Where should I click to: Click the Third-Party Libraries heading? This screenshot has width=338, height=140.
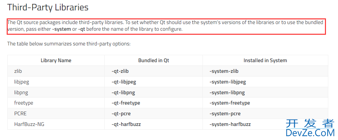tap(48, 7)
